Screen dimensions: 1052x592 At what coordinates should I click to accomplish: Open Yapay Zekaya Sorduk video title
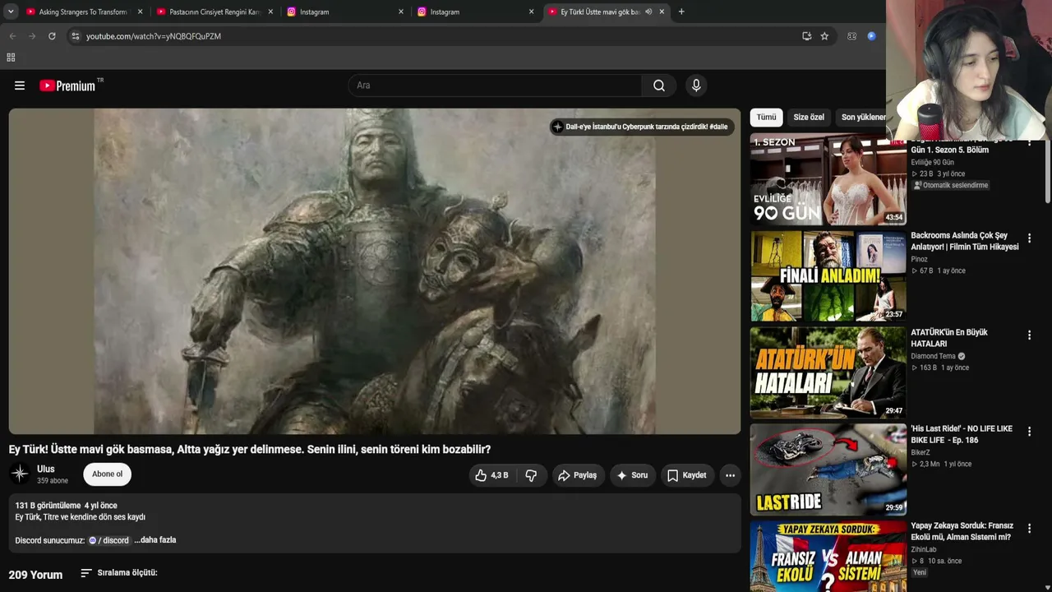tap(962, 531)
